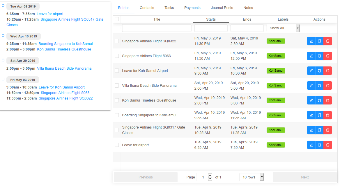Open the Contacts tab
The height and width of the screenshot is (186, 340).
(x=147, y=8)
